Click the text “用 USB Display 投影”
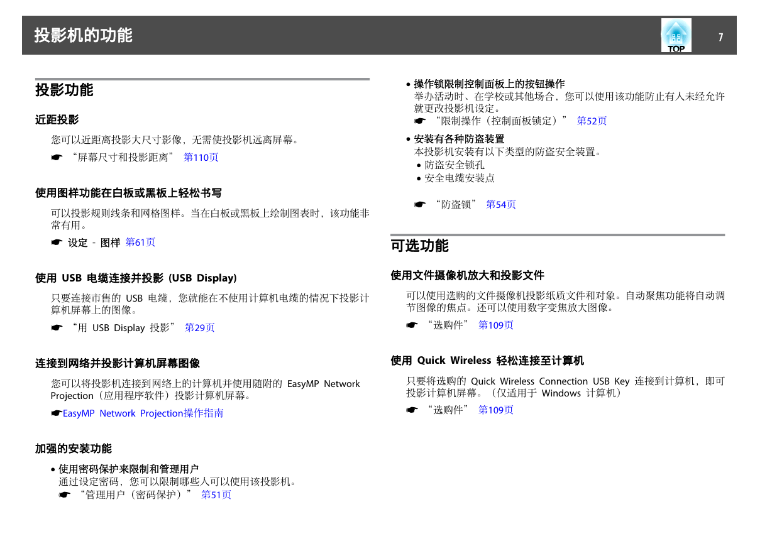772x546 pixels. [123, 328]
